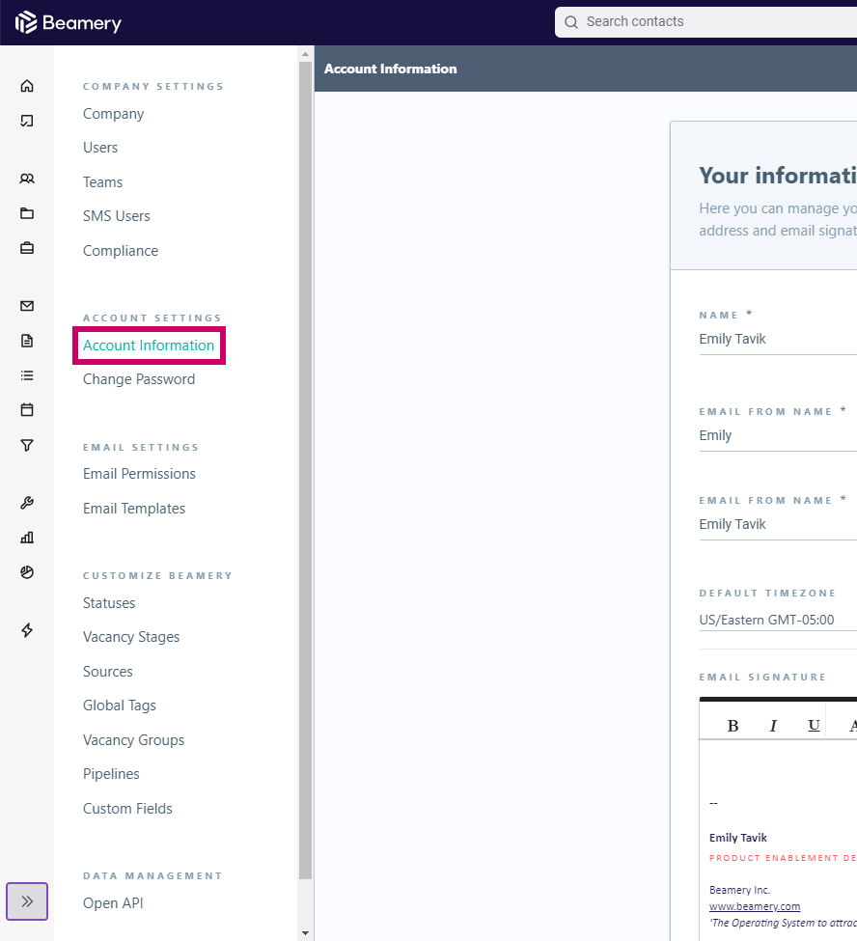Open the funnel filter sidebar icon
The width and height of the screenshot is (857, 941).
click(27, 445)
